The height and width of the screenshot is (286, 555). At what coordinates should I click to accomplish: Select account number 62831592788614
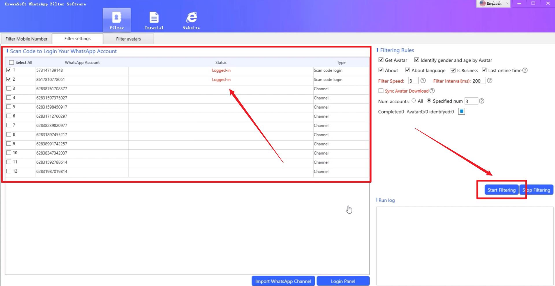point(52,162)
